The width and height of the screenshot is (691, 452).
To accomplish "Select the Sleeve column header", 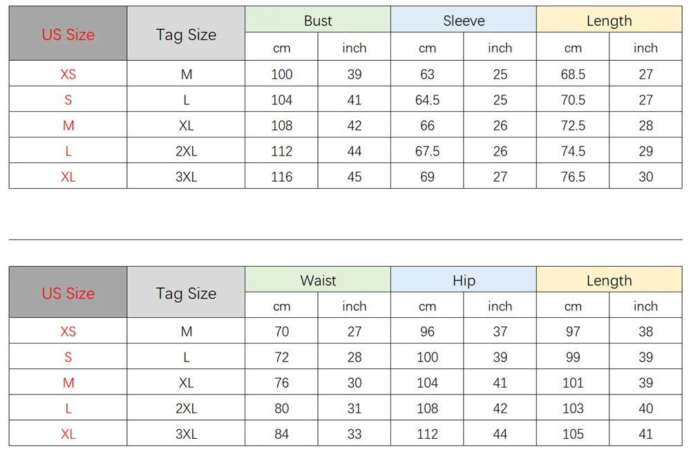I will point(464,21).
